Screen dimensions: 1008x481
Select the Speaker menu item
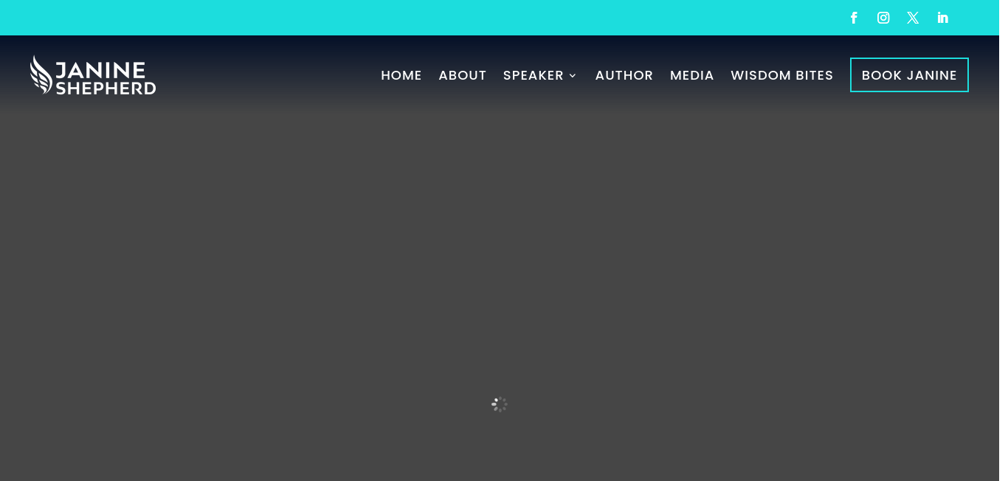point(533,75)
